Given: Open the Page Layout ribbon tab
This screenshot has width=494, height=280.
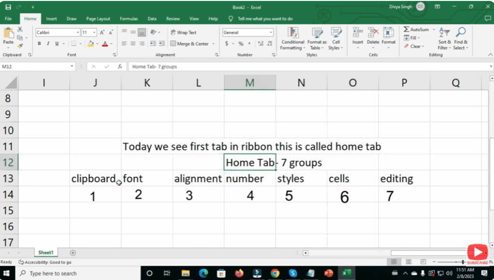Looking at the screenshot, I should [98, 19].
